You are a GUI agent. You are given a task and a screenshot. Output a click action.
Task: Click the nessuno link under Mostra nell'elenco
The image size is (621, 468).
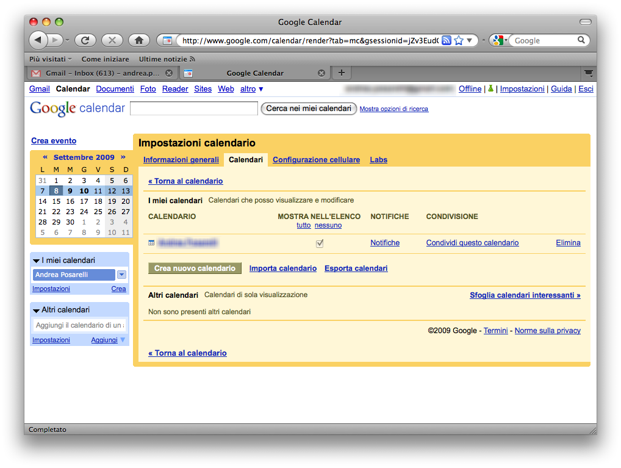(x=328, y=225)
